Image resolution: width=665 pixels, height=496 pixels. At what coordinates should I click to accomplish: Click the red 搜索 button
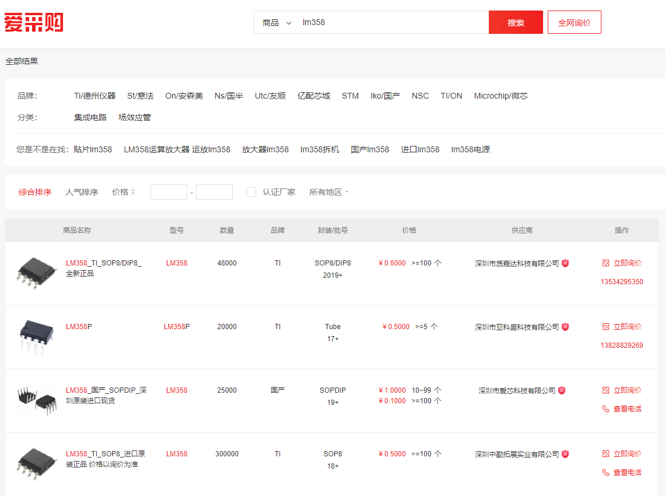click(x=516, y=23)
